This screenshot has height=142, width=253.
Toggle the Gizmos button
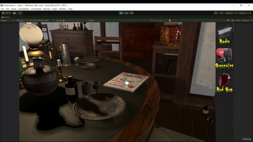coord(245,21)
